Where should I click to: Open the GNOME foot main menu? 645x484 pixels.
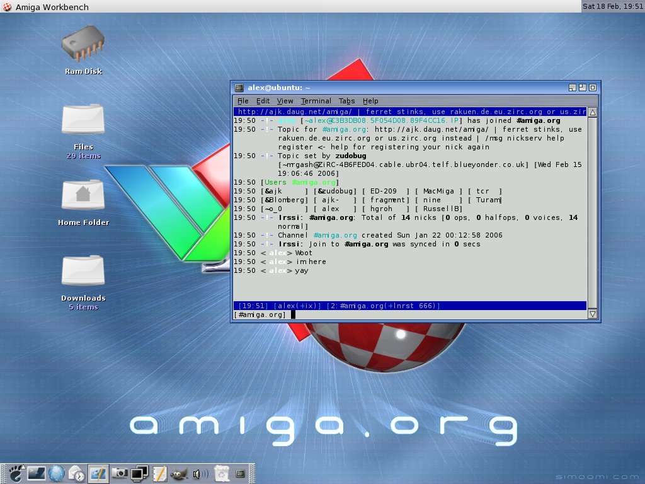pyautogui.click(x=16, y=473)
